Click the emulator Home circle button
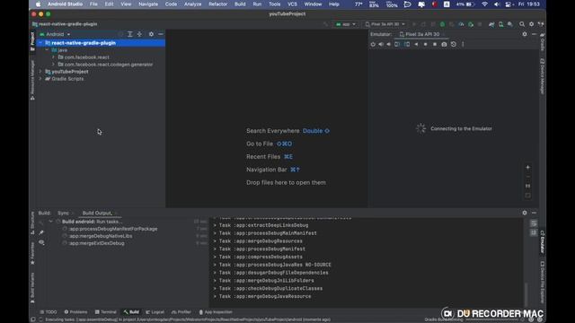The width and height of the screenshot is (575, 323). (425, 44)
